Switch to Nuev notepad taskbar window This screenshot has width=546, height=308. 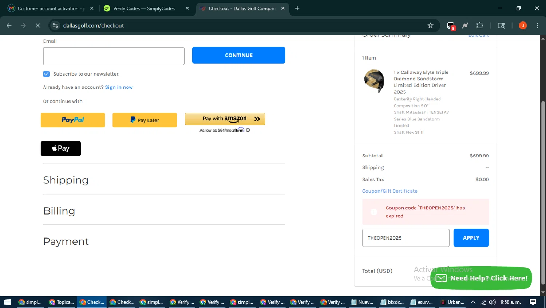(362, 302)
